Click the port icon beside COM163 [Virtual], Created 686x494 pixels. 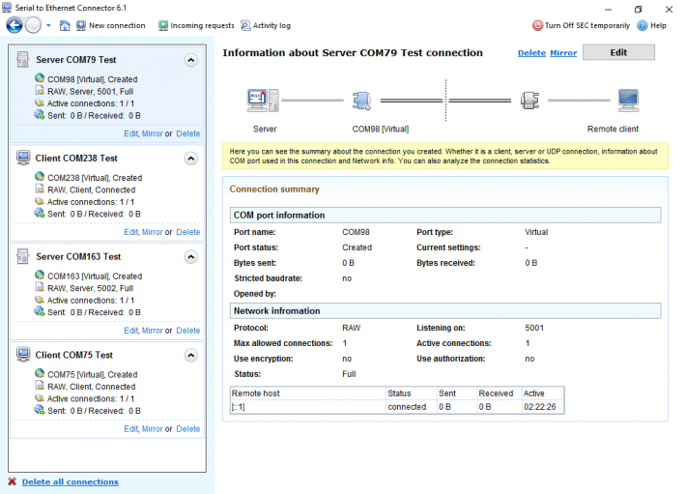click(40, 276)
